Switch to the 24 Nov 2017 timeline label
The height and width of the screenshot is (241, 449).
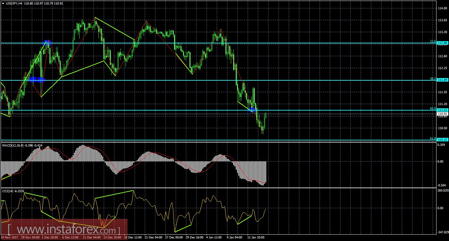coord(10,237)
